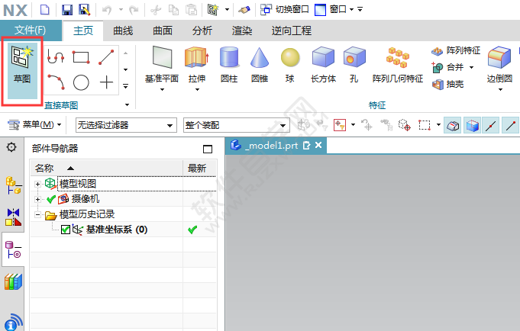
Task: Expand the 合并 dropdown arrow
Action: click(x=471, y=67)
